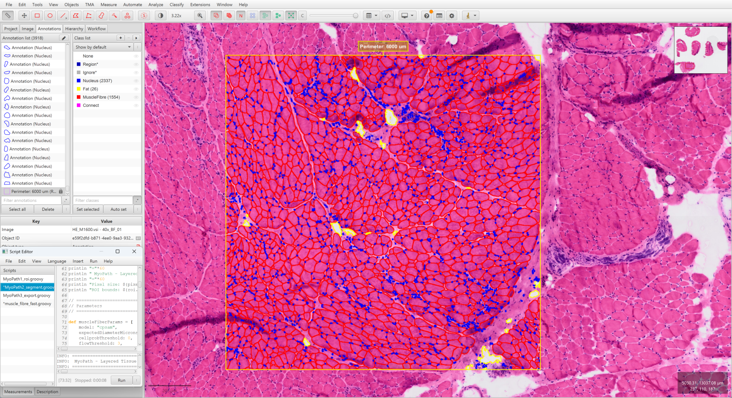Click the Fat class yellow swatch
The height and width of the screenshot is (398, 732).
(79, 89)
